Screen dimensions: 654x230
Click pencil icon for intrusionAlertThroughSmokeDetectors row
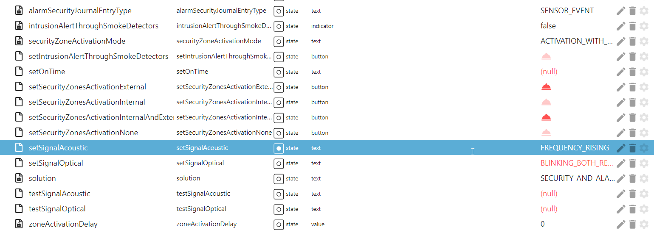(x=621, y=26)
